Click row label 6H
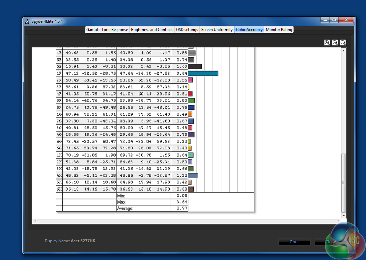 59,189
